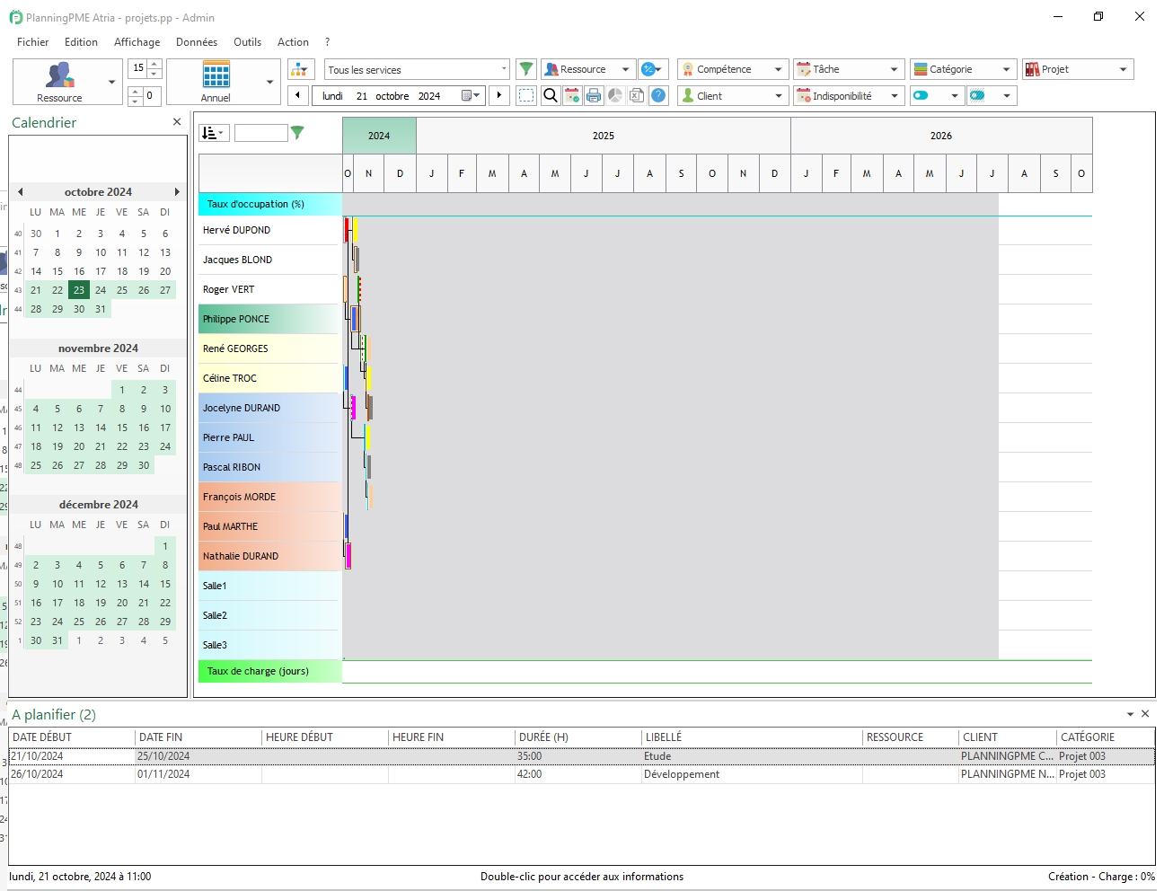The height and width of the screenshot is (891, 1164).
Task: Select day 23 in octobre 2024
Action: pyautogui.click(x=79, y=290)
